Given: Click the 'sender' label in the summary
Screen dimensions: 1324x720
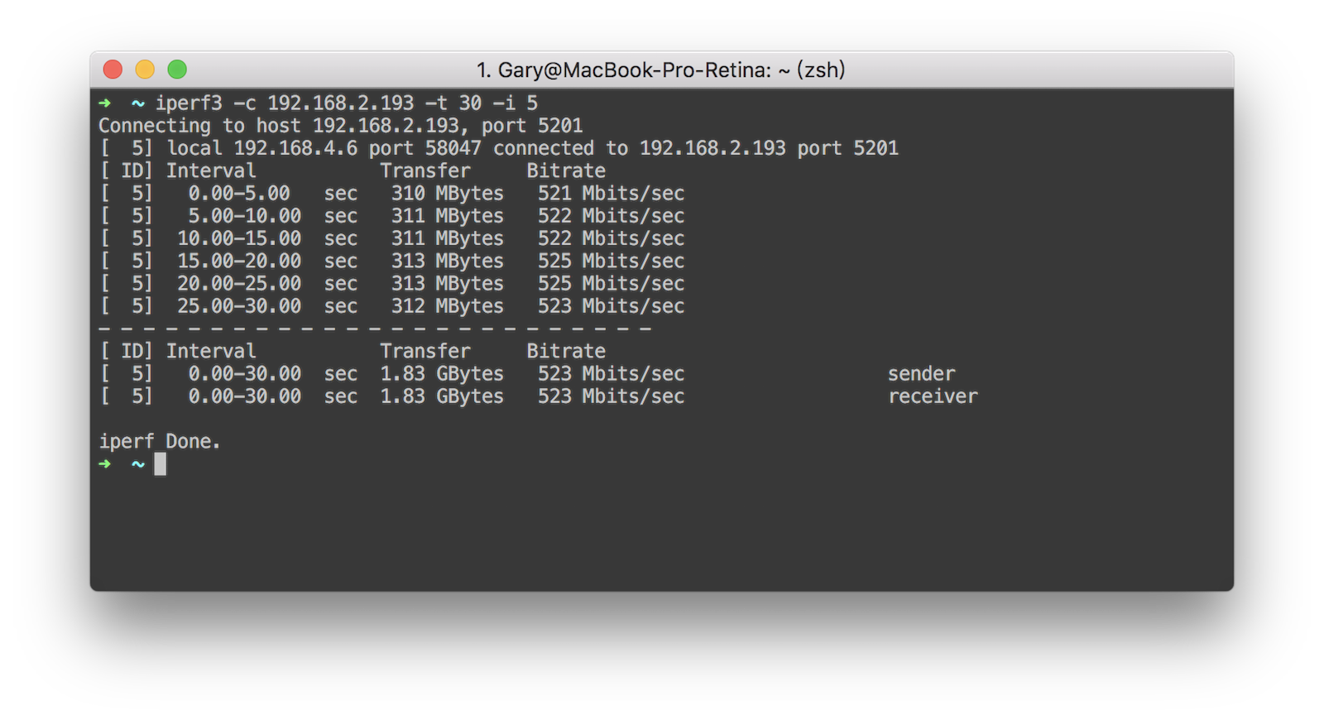Looking at the screenshot, I should (x=921, y=374).
